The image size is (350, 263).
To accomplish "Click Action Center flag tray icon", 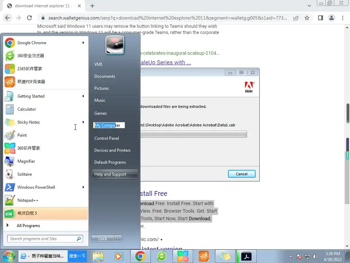I will (299, 256).
